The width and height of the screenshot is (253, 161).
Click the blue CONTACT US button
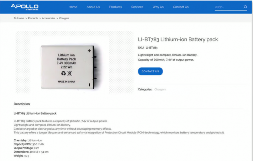click(x=150, y=71)
